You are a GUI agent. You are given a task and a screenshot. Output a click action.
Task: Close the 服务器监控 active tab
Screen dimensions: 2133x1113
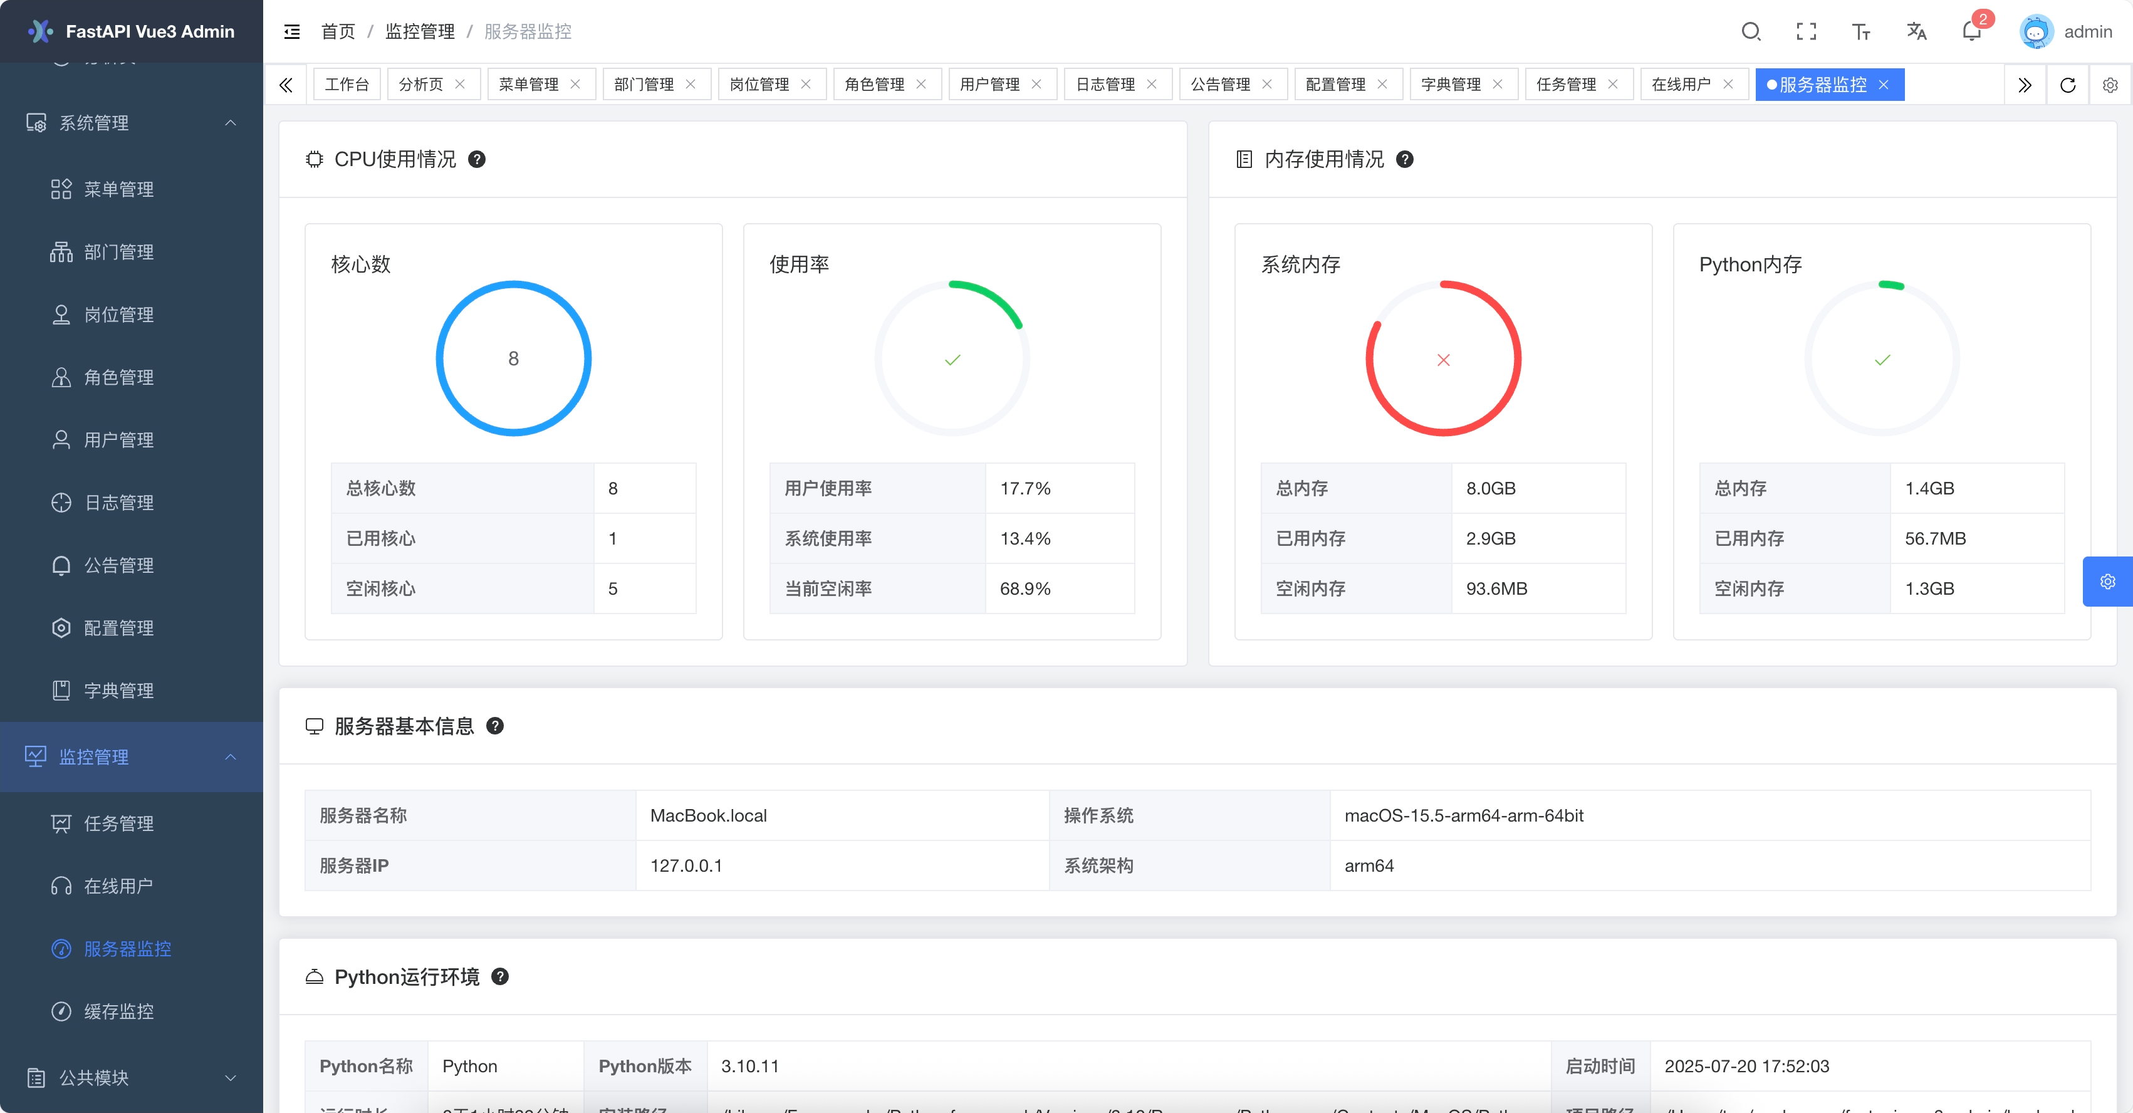click(1884, 85)
